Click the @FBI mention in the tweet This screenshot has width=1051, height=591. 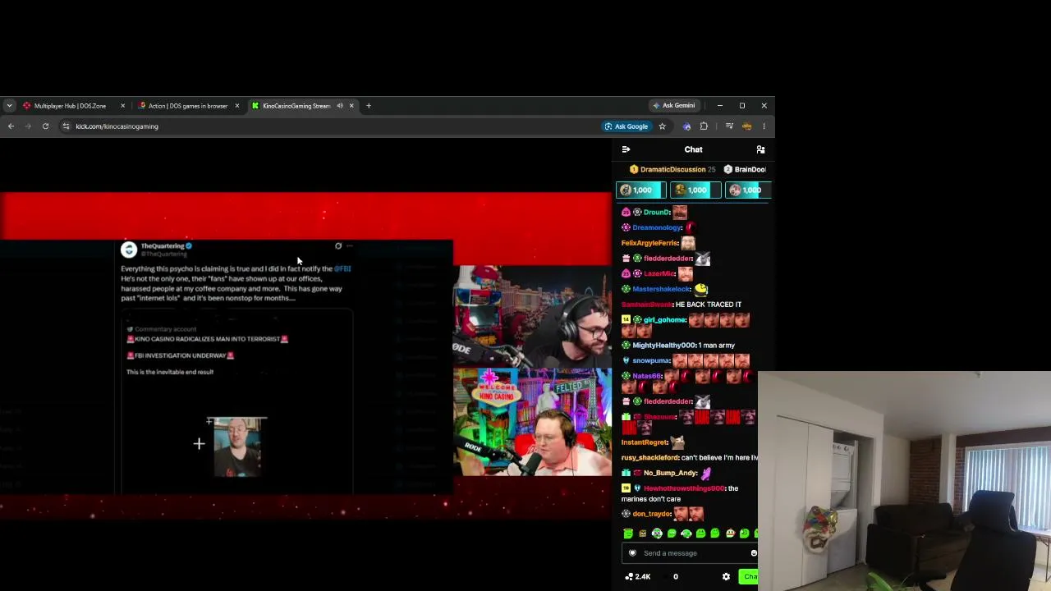pyautogui.click(x=342, y=269)
